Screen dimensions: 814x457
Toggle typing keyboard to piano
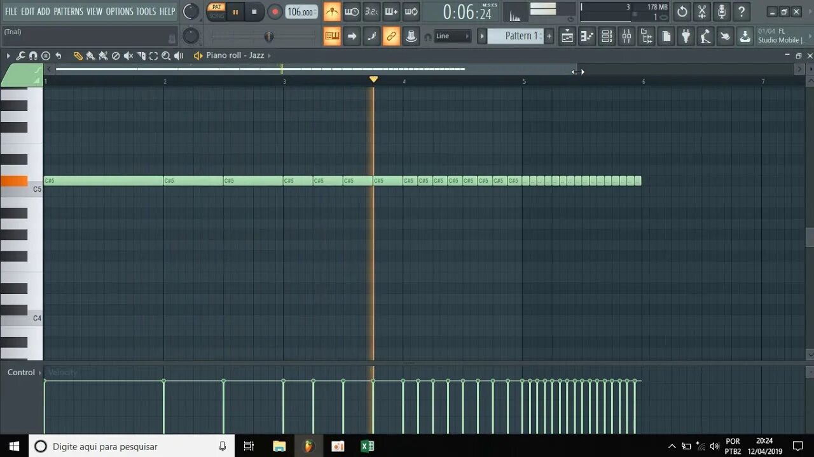332,36
